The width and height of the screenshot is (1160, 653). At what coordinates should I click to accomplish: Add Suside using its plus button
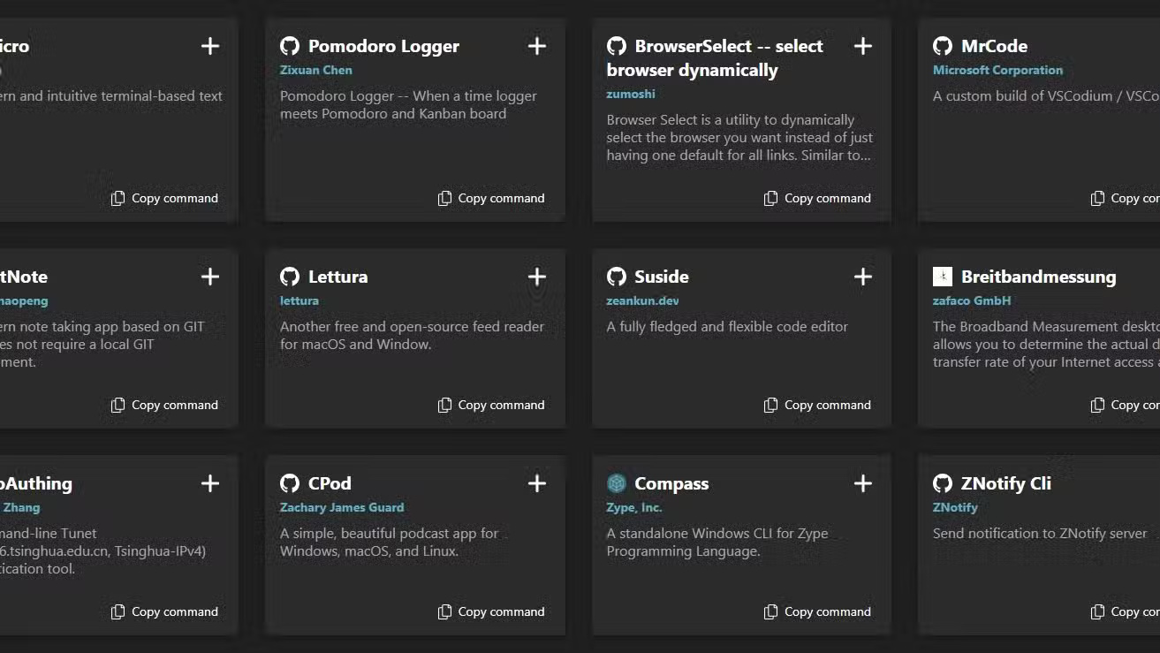[x=862, y=277]
